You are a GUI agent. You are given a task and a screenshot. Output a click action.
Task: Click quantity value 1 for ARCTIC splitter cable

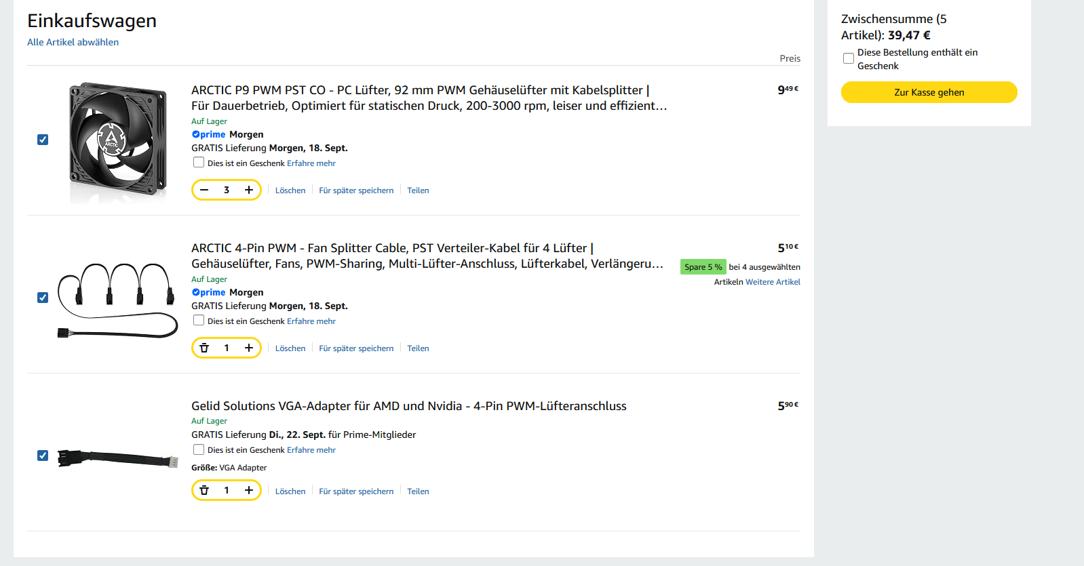227,348
